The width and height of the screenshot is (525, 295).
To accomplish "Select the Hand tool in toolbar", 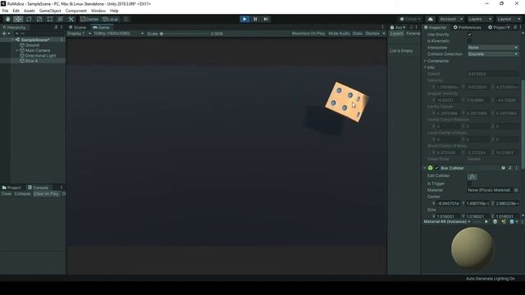I will click(7, 19).
